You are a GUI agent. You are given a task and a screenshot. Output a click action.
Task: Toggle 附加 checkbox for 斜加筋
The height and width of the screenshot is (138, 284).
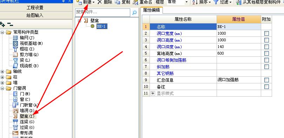click(266, 67)
